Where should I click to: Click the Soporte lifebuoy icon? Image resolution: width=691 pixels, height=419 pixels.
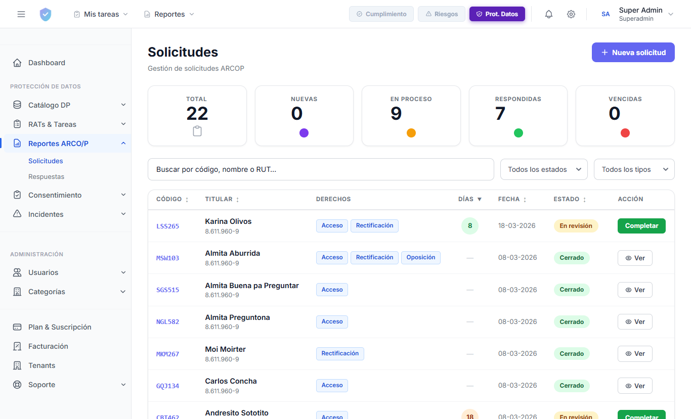point(17,385)
